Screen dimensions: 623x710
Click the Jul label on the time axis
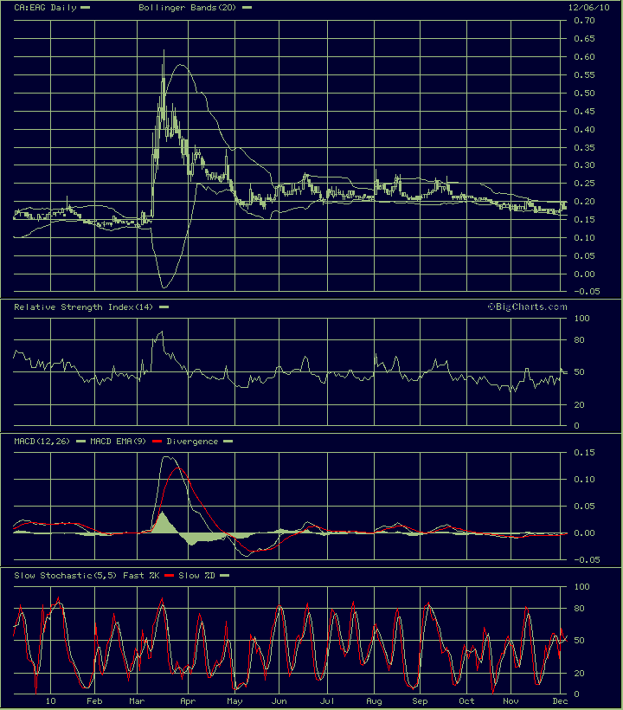(327, 701)
